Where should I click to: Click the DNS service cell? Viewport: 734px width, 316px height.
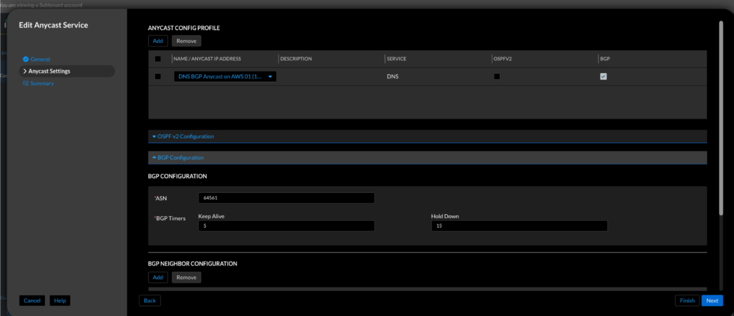pos(392,76)
